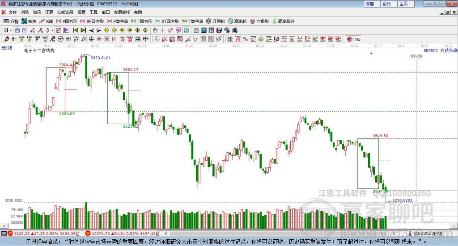Click the black right arrow icon
The height and width of the screenshot is (246, 458).
[99, 30]
